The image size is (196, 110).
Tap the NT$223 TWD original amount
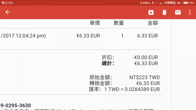pyautogui.click(x=145, y=77)
